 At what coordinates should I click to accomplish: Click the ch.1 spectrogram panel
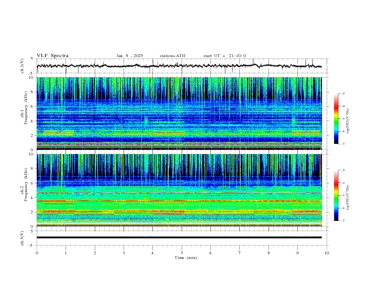click(x=179, y=113)
